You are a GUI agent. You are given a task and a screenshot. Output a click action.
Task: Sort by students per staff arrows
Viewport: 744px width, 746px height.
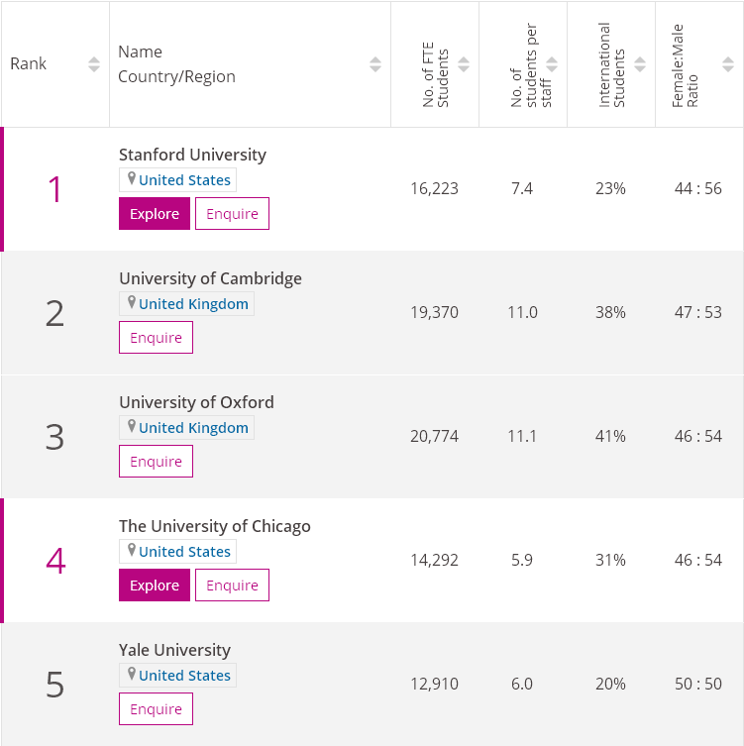coord(552,64)
